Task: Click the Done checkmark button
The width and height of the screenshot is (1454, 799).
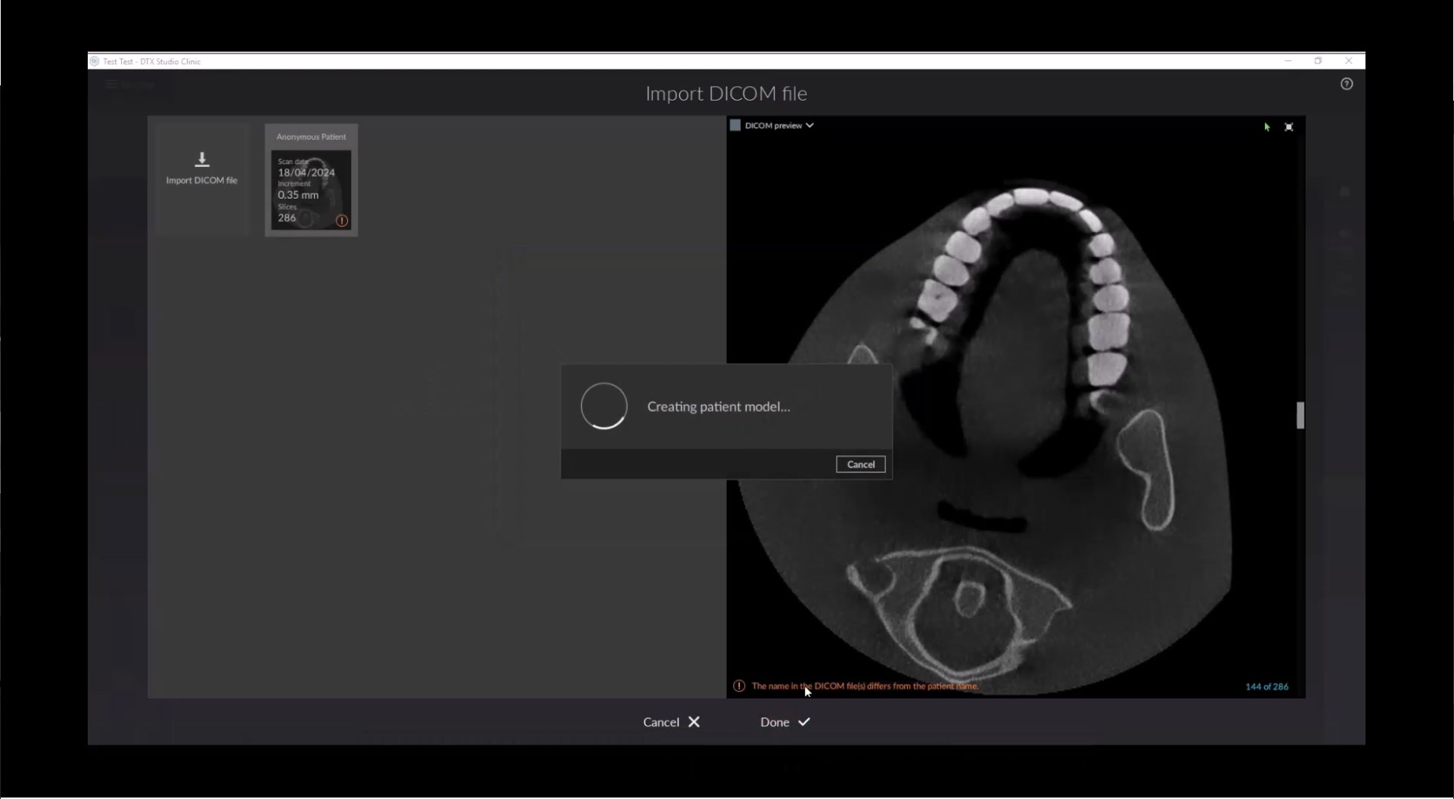Action: tap(785, 722)
